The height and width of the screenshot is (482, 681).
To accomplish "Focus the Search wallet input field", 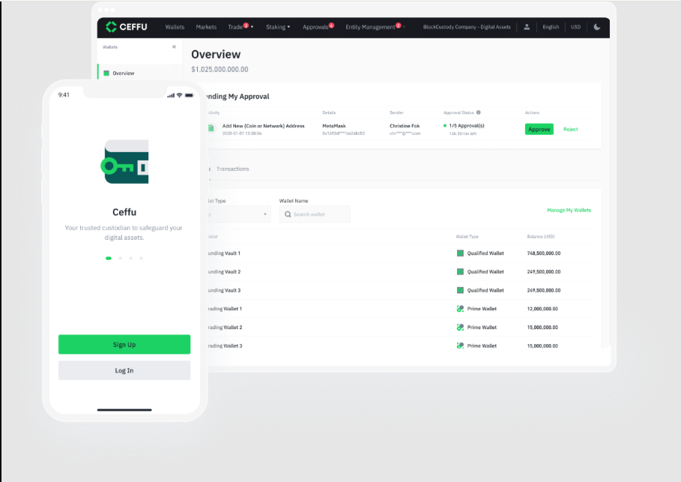I will (315, 214).
